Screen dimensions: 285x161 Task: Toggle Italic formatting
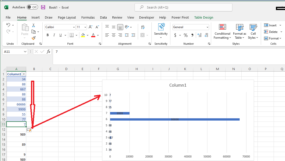click(54, 35)
